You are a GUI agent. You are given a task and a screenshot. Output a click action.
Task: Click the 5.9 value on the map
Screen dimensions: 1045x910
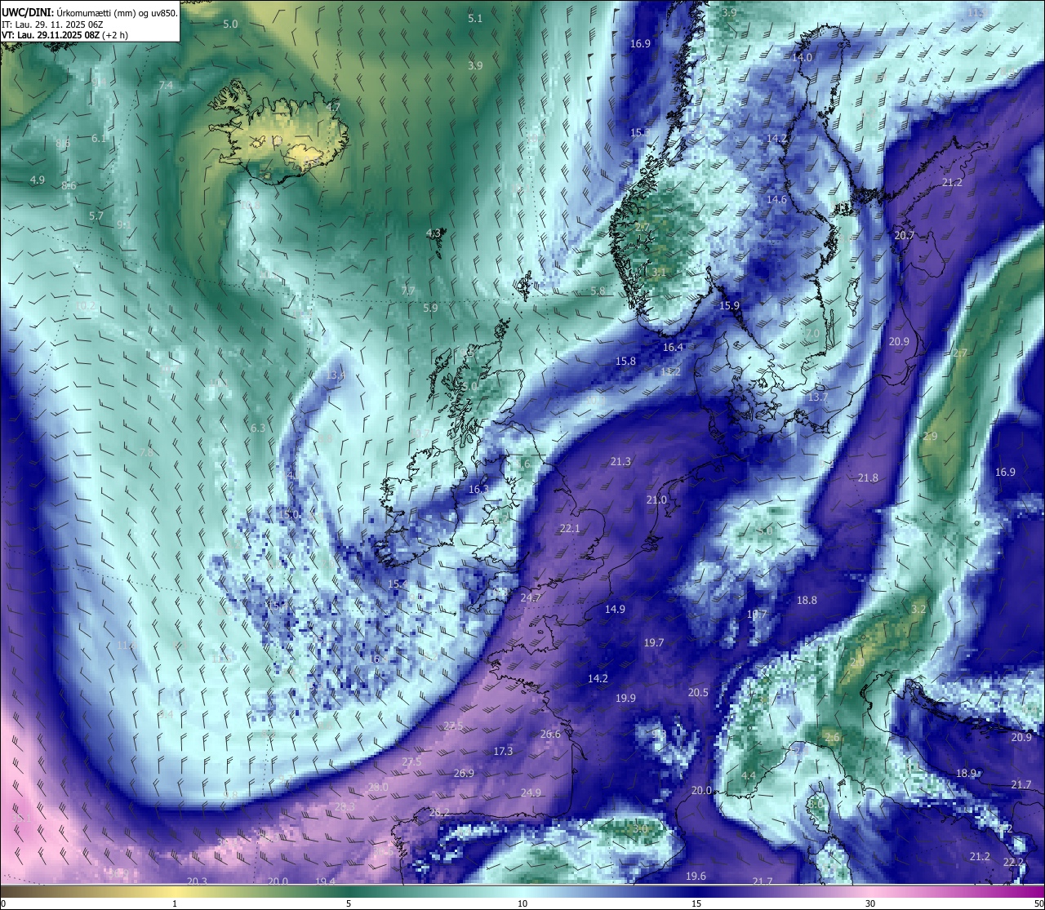pyautogui.click(x=430, y=308)
